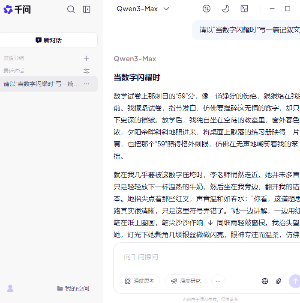Attach a file with paperclip icon
This screenshot has width=300, height=303.
point(279,281)
